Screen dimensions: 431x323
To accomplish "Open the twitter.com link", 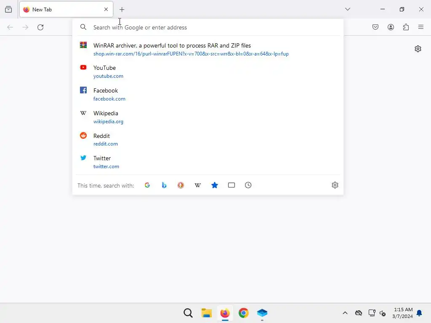I will click(106, 167).
